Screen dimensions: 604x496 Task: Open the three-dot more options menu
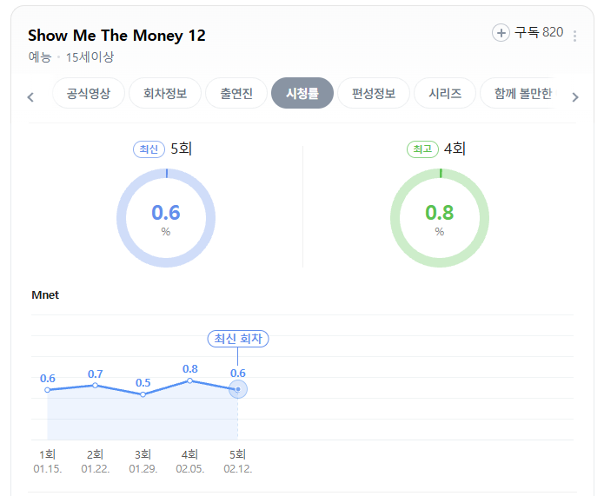pyautogui.click(x=575, y=36)
